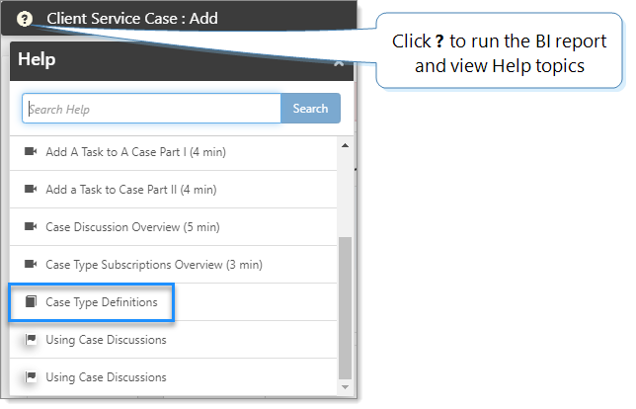Click the video icon beside Case Type Subscriptions Overview

tap(30, 265)
